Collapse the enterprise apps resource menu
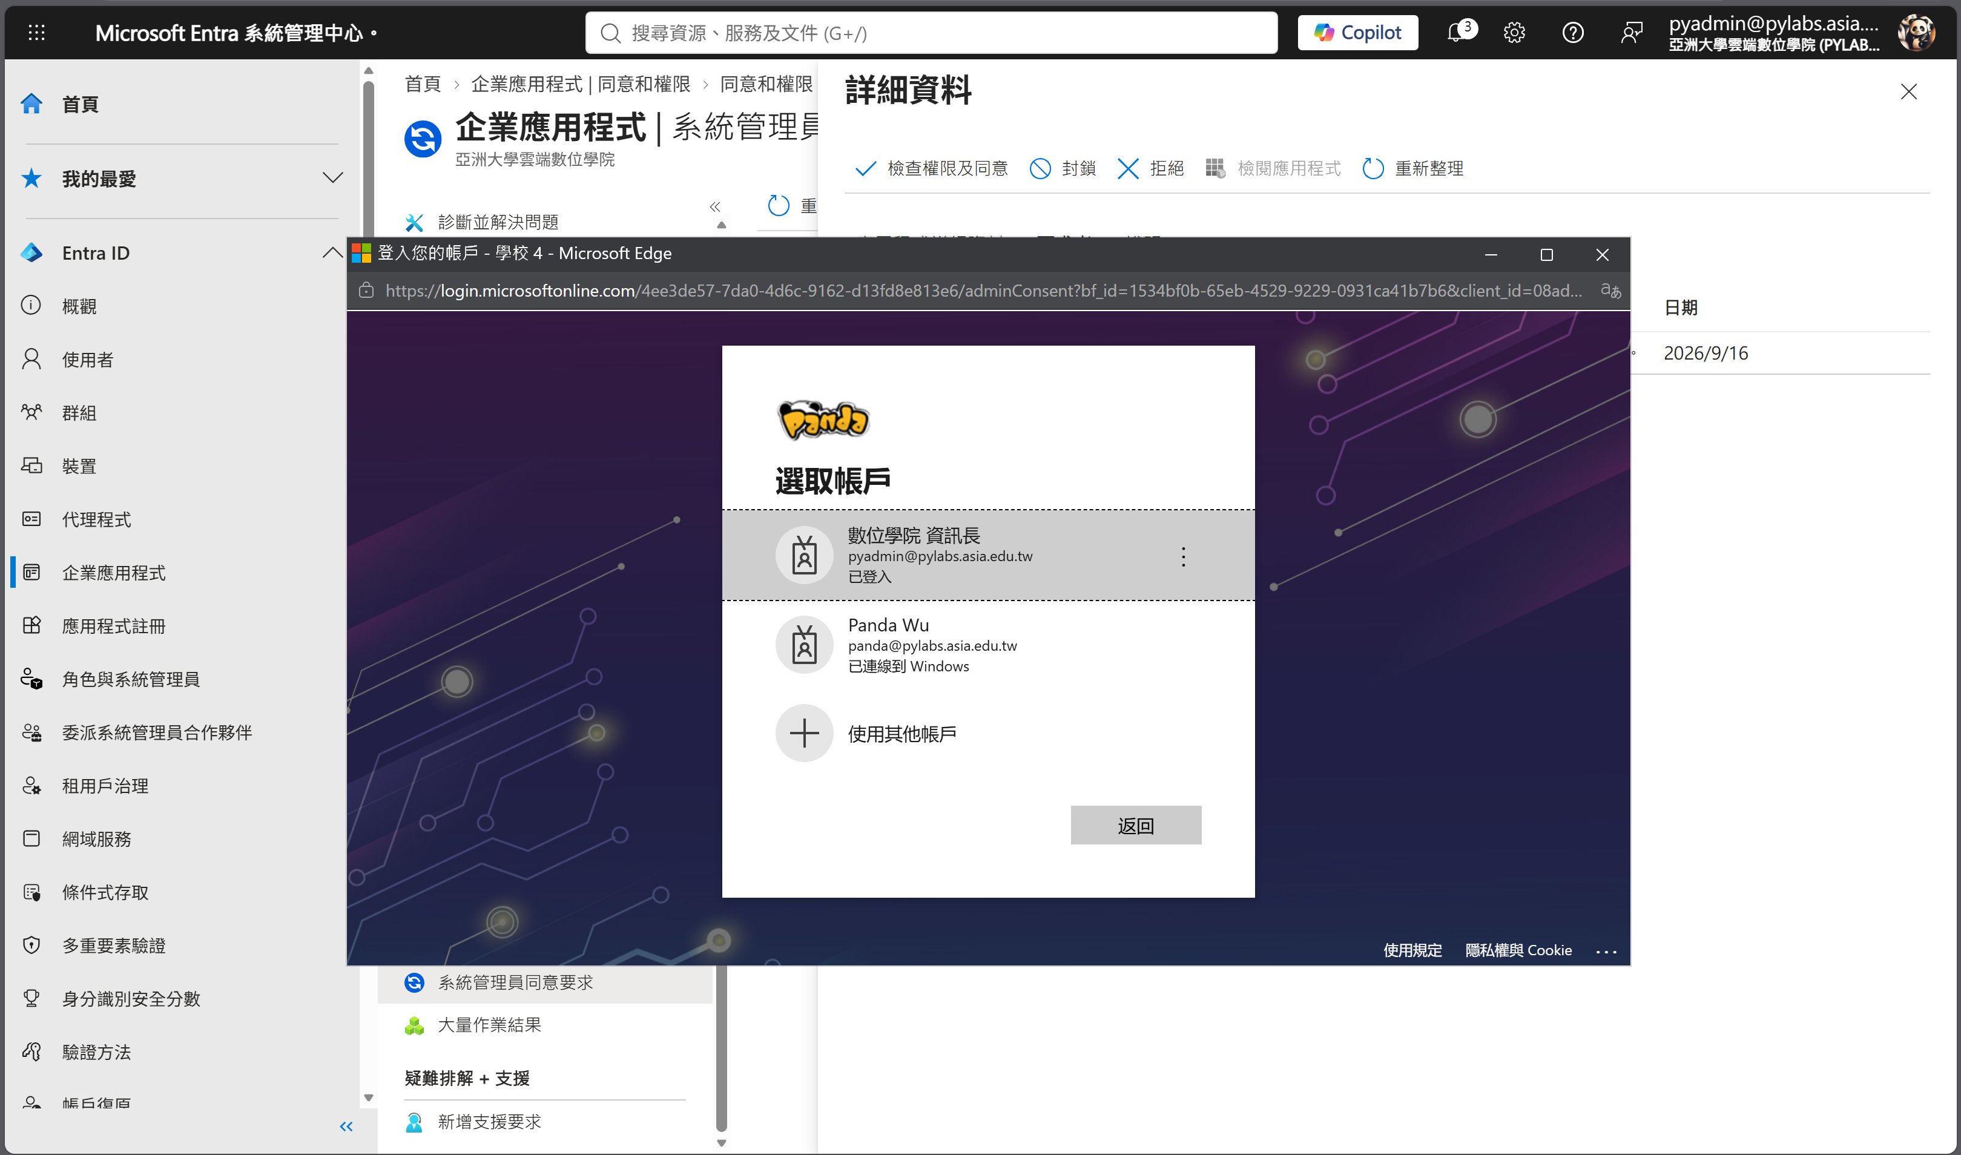Screen dimensions: 1961x1155 coord(715,206)
